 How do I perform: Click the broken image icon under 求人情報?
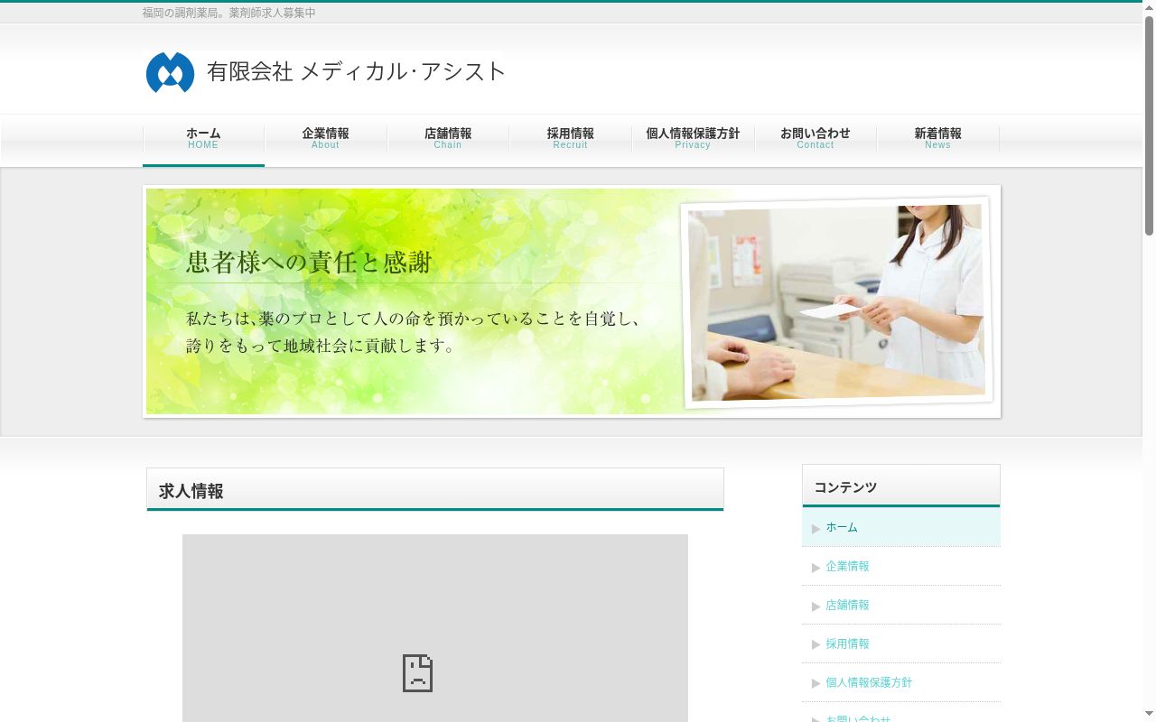tap(417, 673)
